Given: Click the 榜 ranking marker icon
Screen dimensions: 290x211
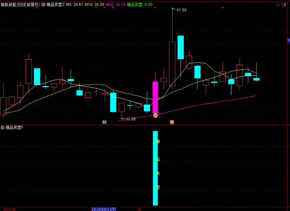Looking at the screenshot, I should point(172,122).
